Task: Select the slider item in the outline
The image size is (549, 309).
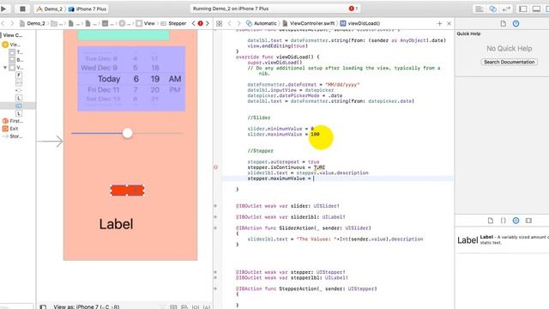Action: [x=19, y=90]
